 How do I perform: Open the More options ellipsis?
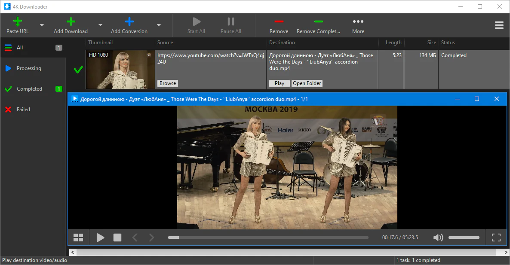[358, 21]
